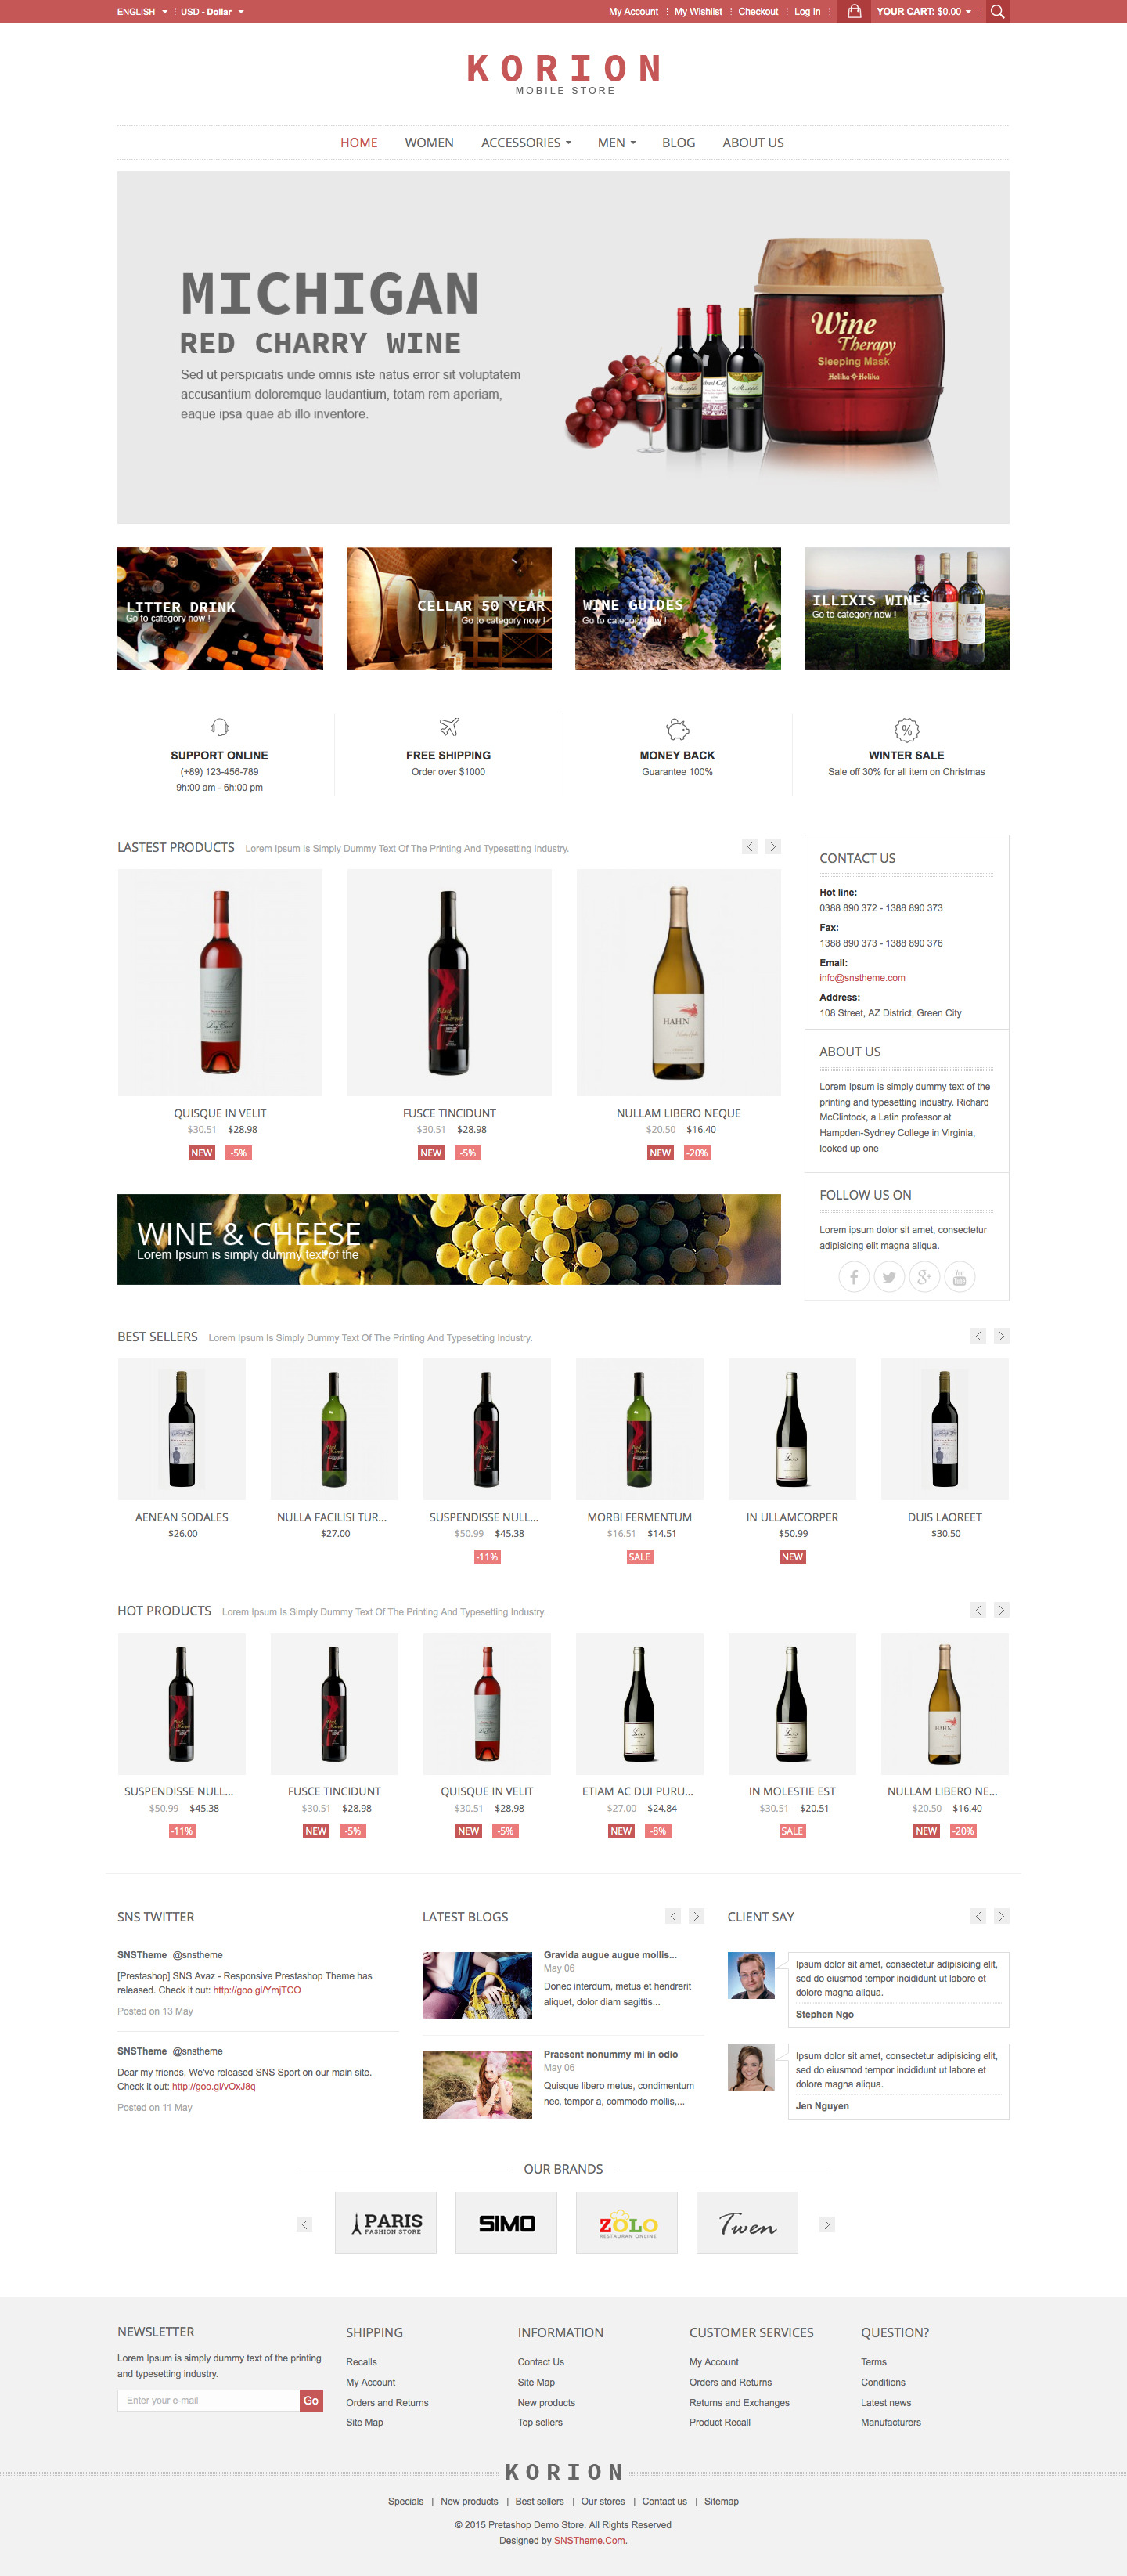Open the YouTube social icon
This screenshot has width=1127, height=2576.
click(x=960, y=1276)
